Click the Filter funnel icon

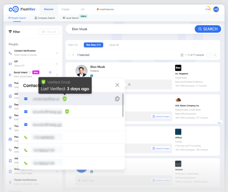coord(10,32)
